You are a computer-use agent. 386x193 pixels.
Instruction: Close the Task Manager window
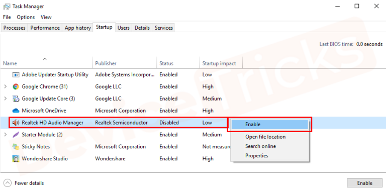click(376, 7)
